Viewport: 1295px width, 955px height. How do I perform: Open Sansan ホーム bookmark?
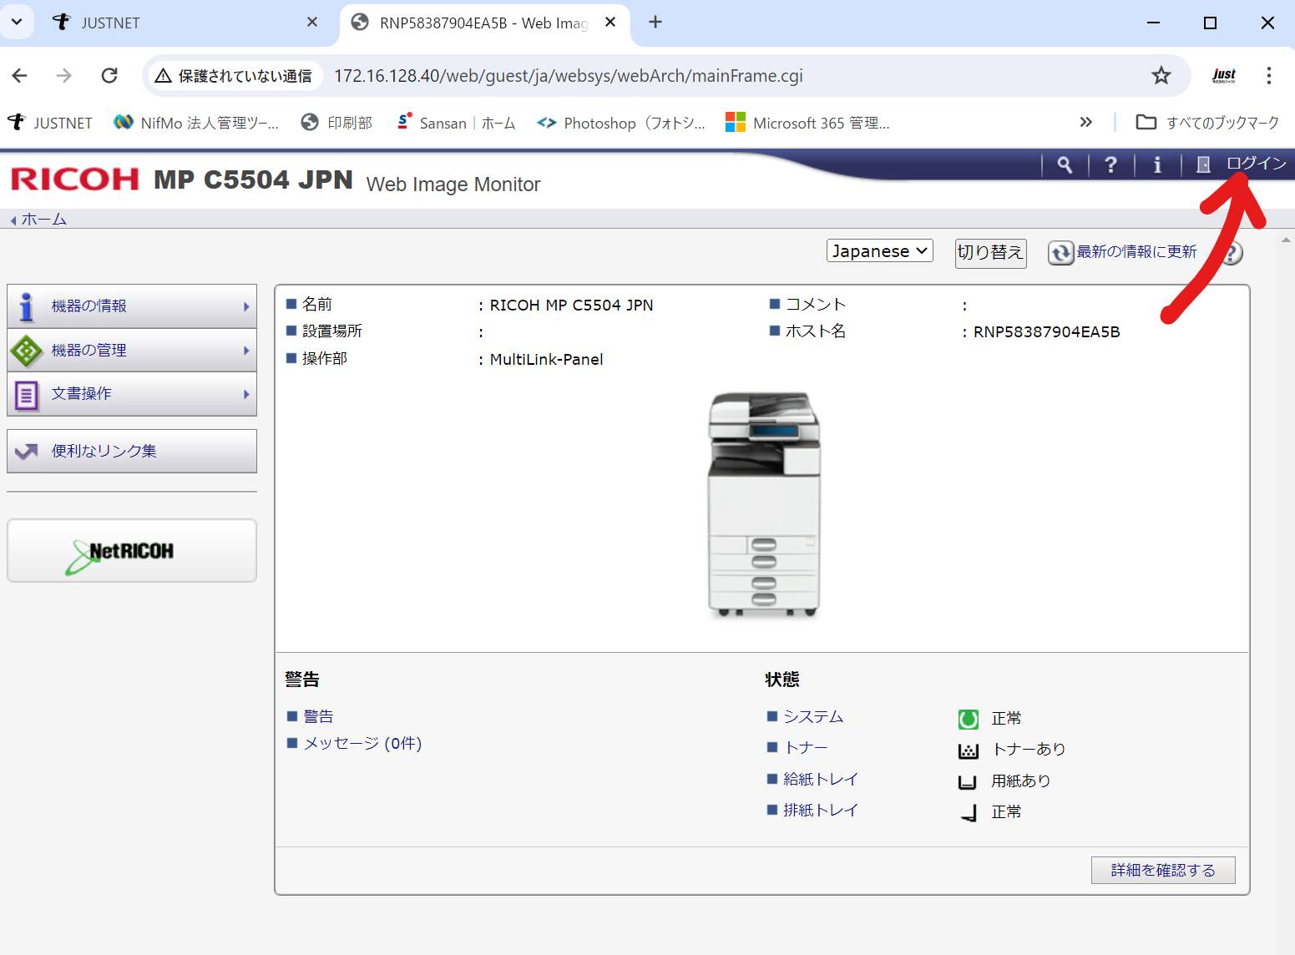456,123
